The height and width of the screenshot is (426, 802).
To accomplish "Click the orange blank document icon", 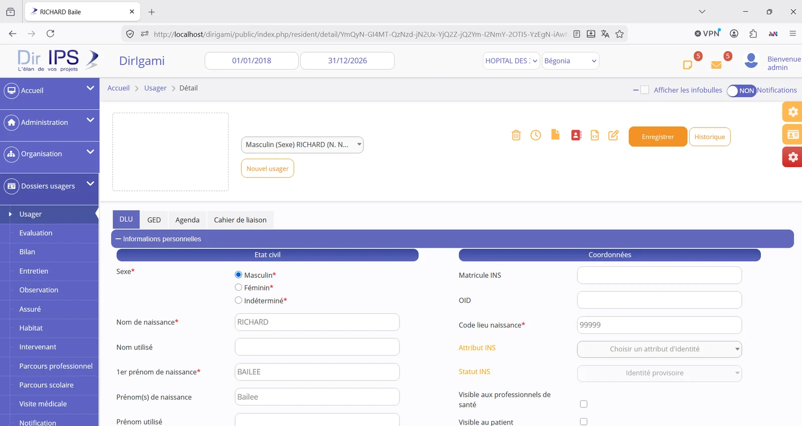I will tap(555, 135).
